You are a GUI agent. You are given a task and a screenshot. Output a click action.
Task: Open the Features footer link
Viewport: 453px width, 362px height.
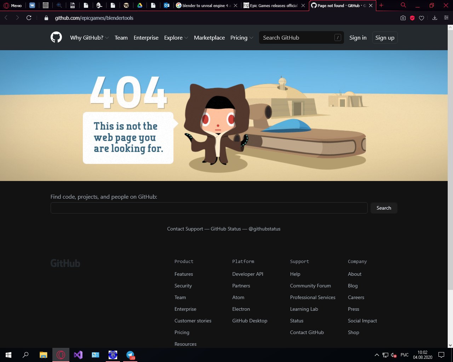click(x=184, y=274)
